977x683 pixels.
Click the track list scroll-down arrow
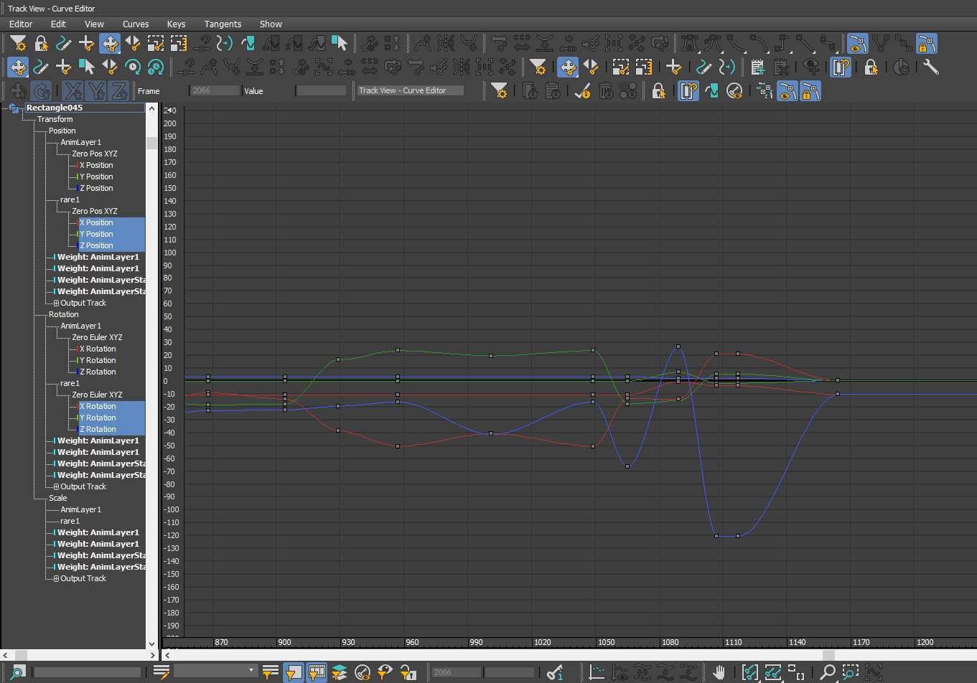point(151,644)
